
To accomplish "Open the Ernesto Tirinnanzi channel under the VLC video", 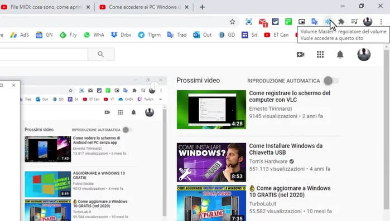I will (271, 109).
